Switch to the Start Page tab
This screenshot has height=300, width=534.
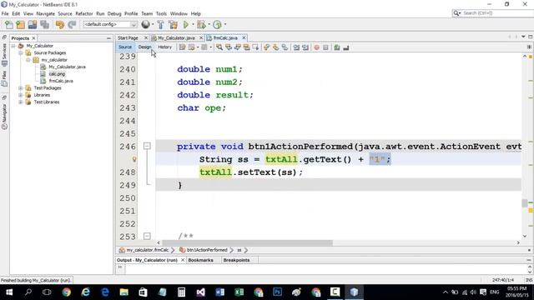coord(128,38)
